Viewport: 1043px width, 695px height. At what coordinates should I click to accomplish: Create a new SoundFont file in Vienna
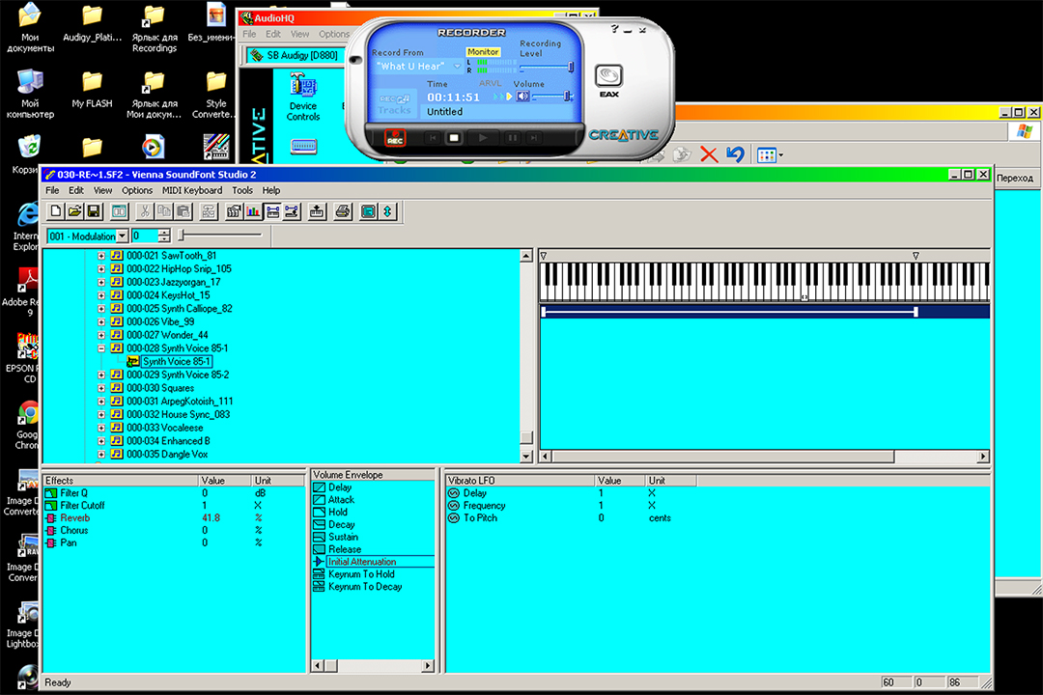click(56, 211)
